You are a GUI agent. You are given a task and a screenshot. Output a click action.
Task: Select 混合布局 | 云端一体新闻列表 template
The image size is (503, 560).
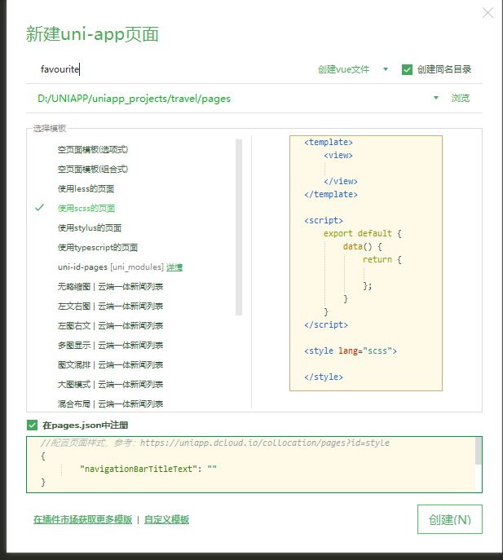(110, 404)
